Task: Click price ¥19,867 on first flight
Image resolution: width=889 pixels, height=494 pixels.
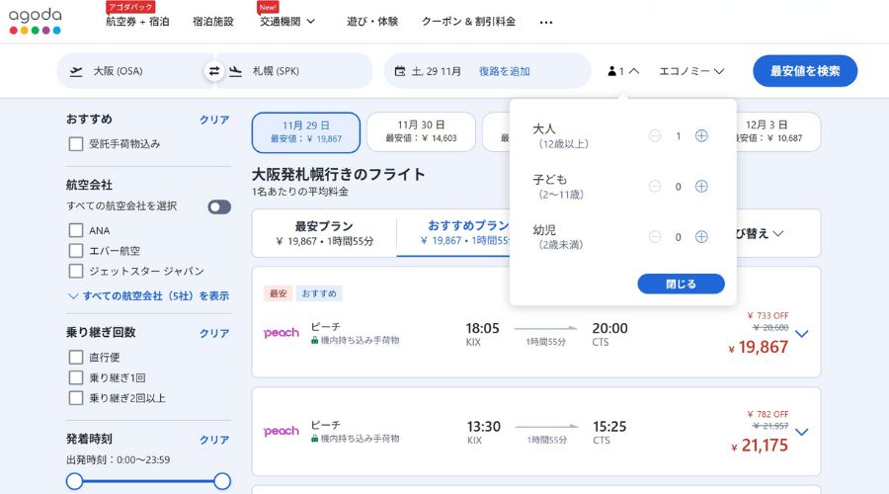Action: point(759,347)
